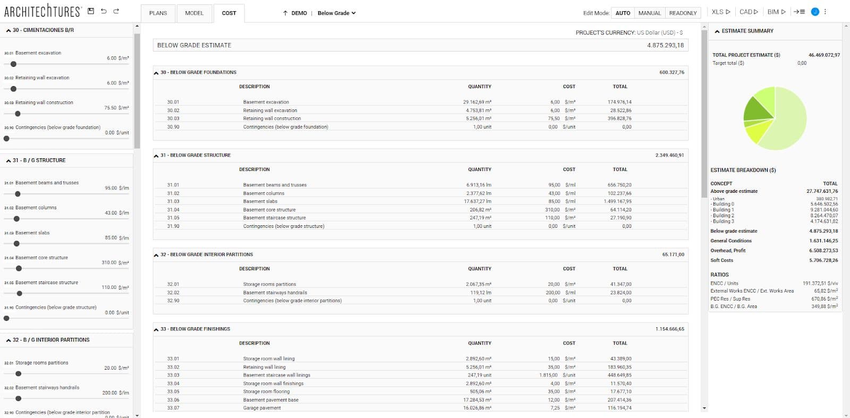Click the General Conditions row

coord(774,241)
